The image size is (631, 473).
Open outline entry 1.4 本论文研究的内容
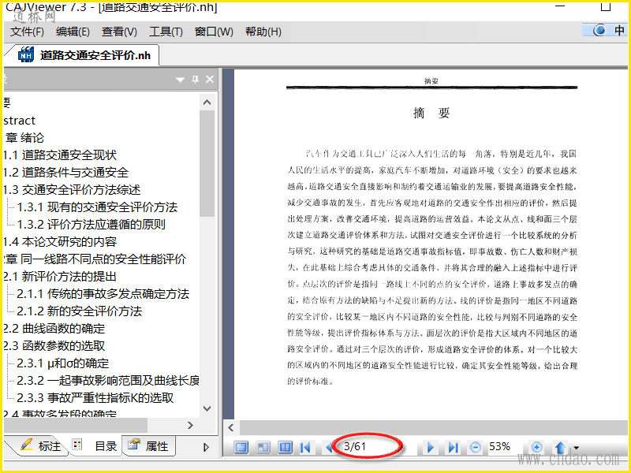(60, 242)
